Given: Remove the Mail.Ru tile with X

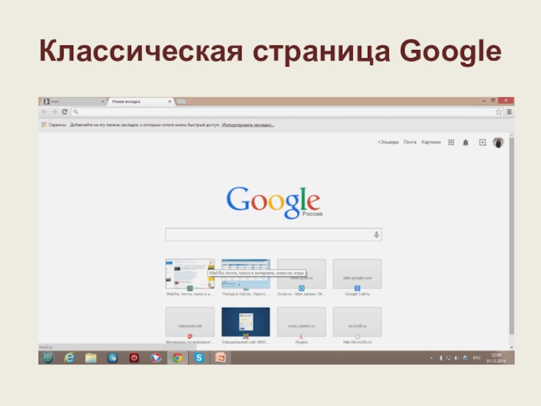Looking at the screenshot, I should coord(211,263).
